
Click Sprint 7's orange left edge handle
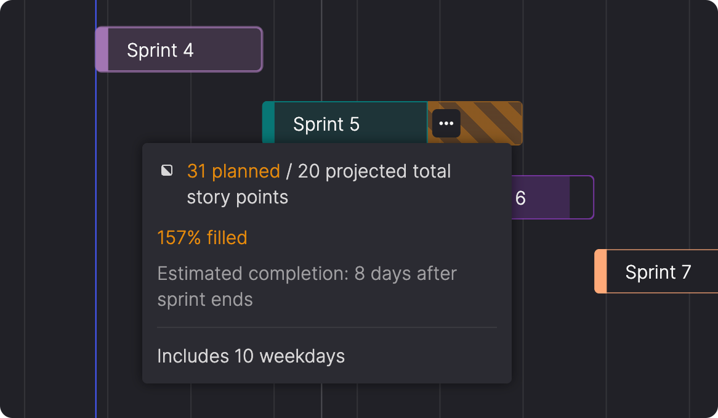click(600, 272)
